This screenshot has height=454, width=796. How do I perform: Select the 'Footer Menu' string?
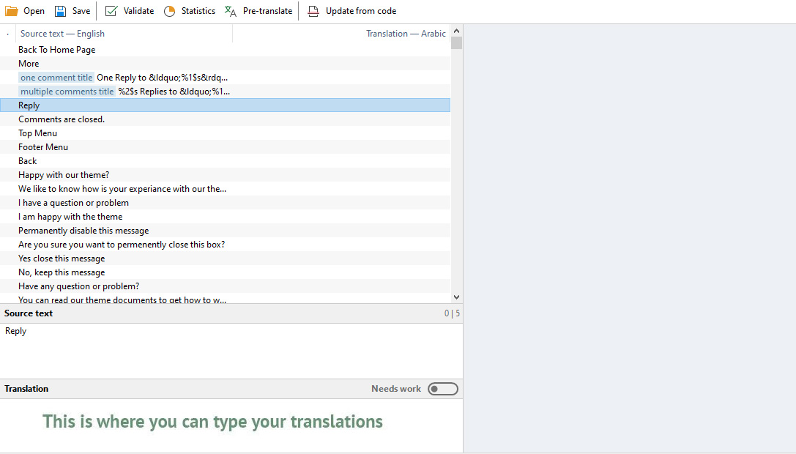[43, 147]
